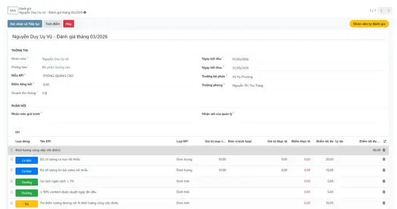Open the gear actions menu beside the record title
Image resolution: width=397 pixels, height=209 pixels.
coord(85,13)
